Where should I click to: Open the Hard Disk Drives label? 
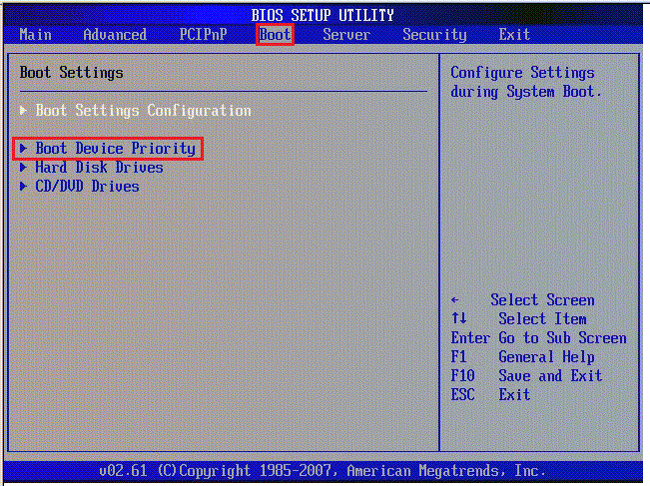(99, 168)
